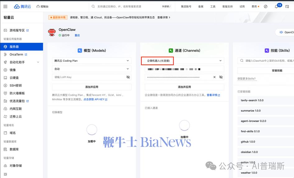Click the 自动化助手 sidebar icon

5,62
